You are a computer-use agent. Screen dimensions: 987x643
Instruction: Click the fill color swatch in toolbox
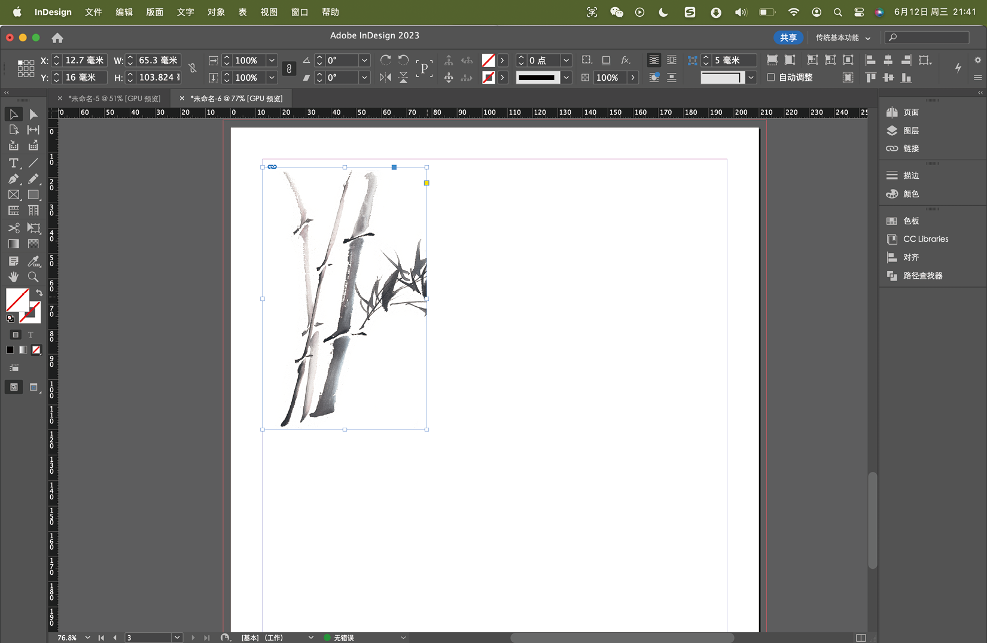point(17,299)
